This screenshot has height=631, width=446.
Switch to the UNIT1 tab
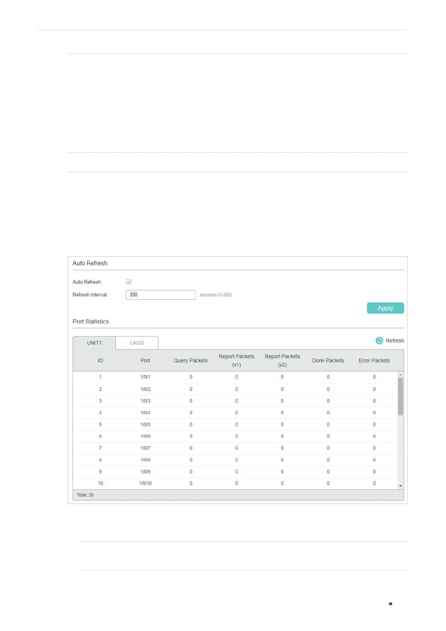coord(94,343)
